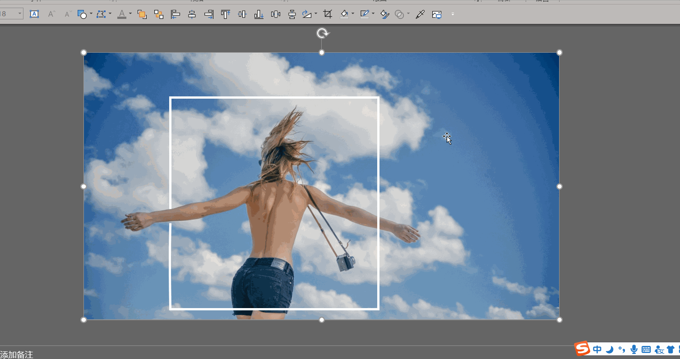Screen dimensions: 680x359
Task: Toggle Sogou half-moon width mode
Action: point(610,350)
